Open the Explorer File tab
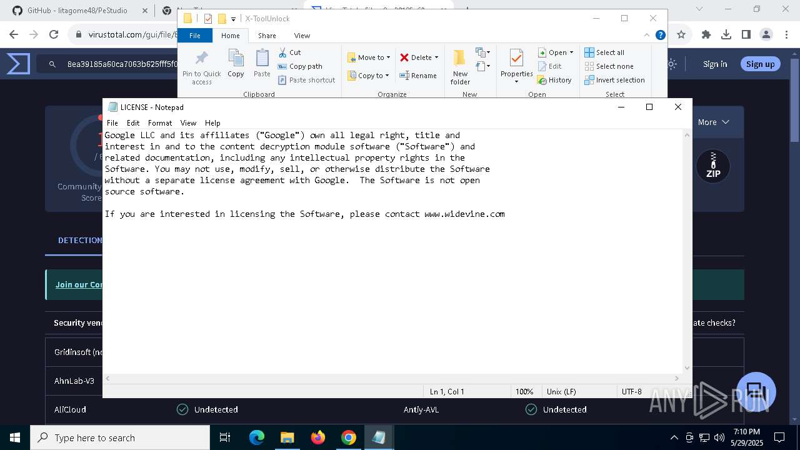 point(195,36)
